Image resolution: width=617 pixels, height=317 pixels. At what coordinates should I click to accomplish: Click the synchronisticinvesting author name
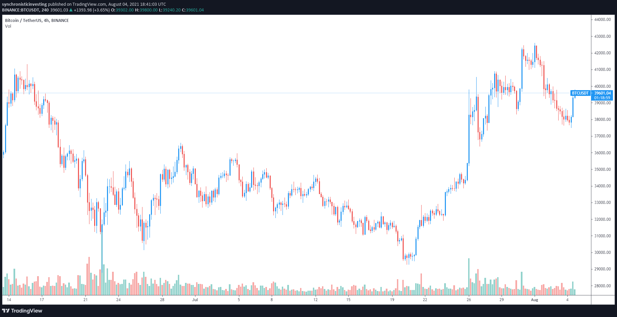click(x=24, y=4)
